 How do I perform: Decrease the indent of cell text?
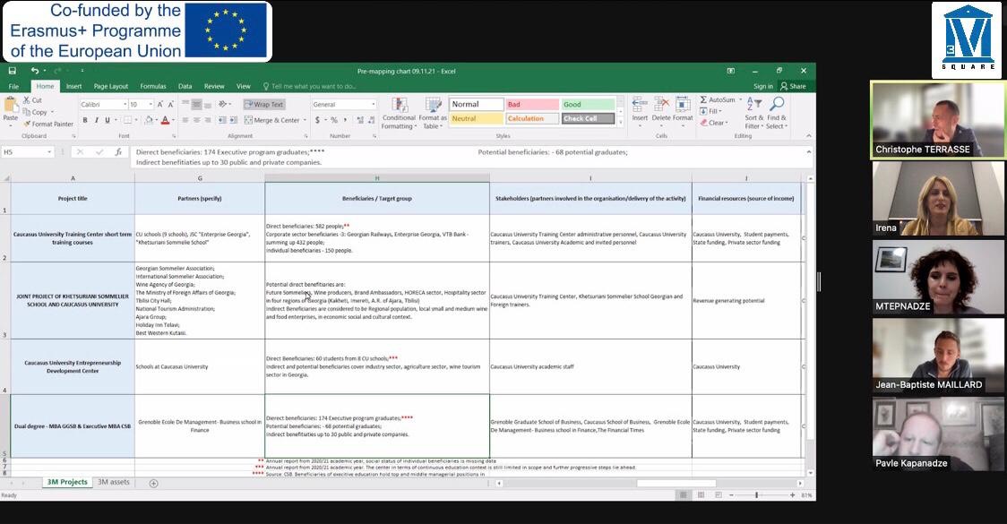(221, 120)
